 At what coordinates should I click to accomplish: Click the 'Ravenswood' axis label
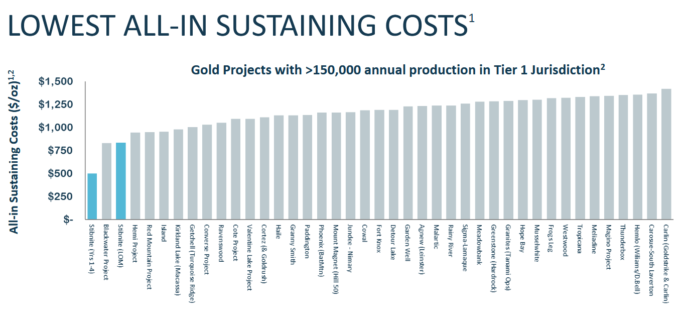coord(221,243)
